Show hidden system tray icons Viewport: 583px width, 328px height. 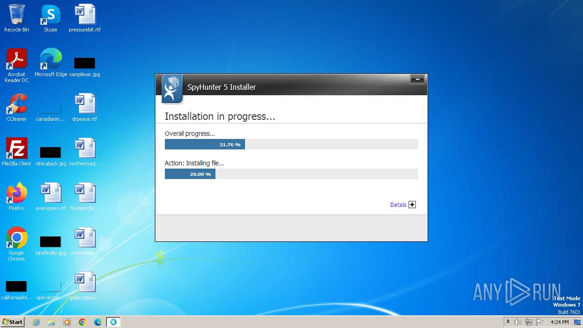[x=508, y=322]
